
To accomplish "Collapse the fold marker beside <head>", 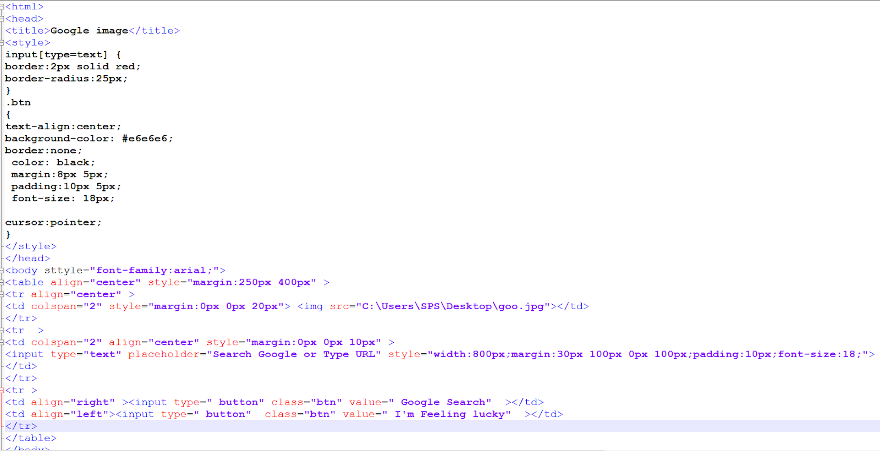I will [2, 19].
